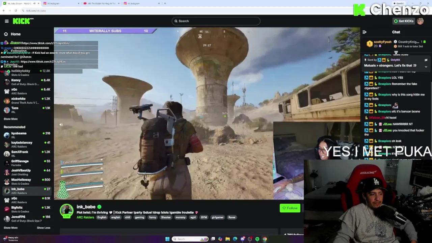Open Discord from taskbar
Screen dimensions: 432x243
coord(243,239)
